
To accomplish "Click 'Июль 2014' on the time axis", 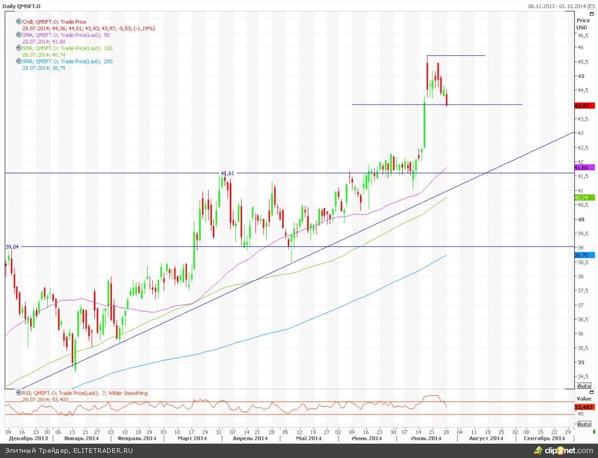I will (x=426, y=439).
